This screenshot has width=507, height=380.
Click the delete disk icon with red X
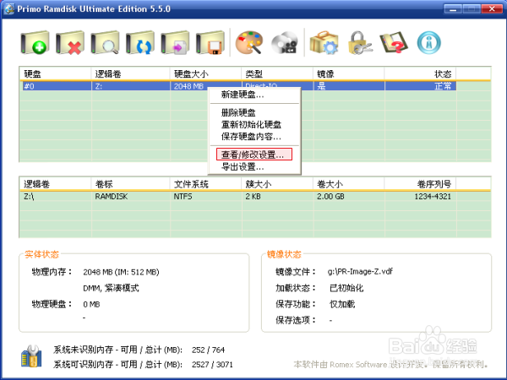point(69,43)
